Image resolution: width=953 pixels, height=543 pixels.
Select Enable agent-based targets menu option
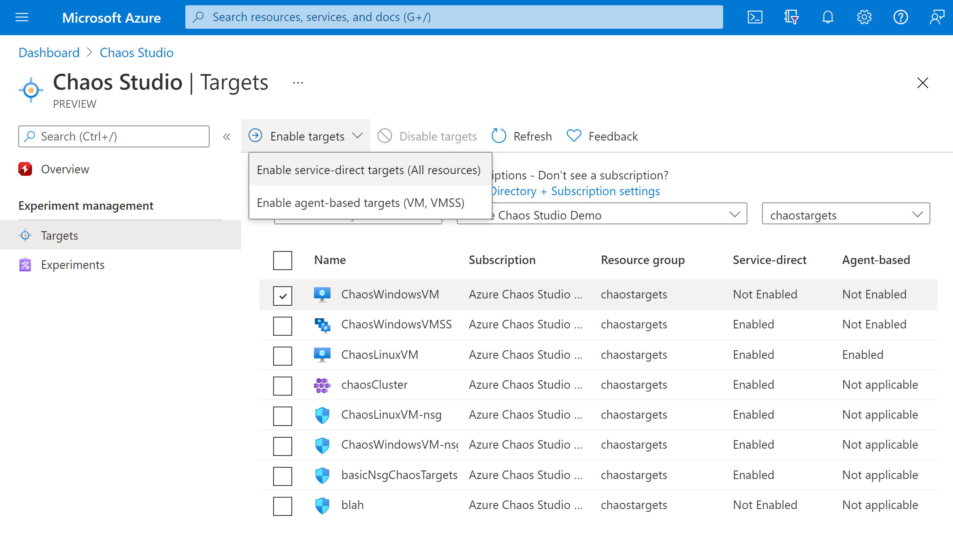click(360, 202)
